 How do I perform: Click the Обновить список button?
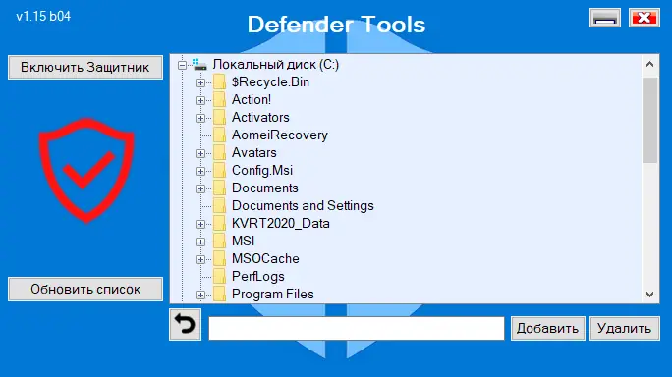pyautogui.click(x=85, y=290)
